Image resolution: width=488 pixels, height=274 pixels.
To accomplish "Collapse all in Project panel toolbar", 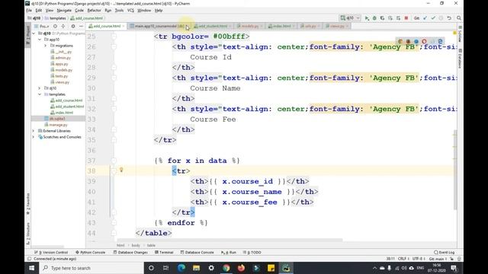I will (63, 27).
